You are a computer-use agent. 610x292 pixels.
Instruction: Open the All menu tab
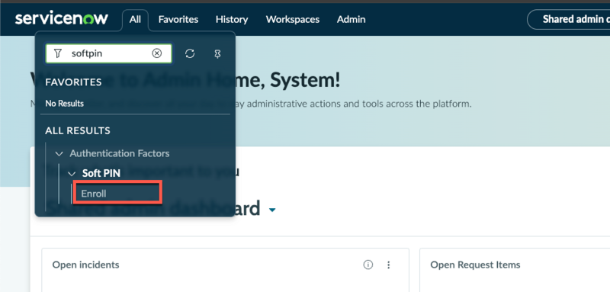pyautogui.click(x=135, y=19)
